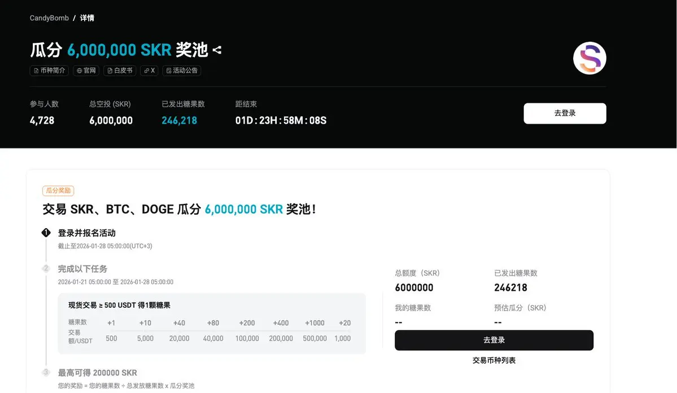This screenshot has height=393, width=677.
Task: Click the deadline text 截止至2026-01-28 05:00:00(UTC+3)
Action: tap(105, 246)
